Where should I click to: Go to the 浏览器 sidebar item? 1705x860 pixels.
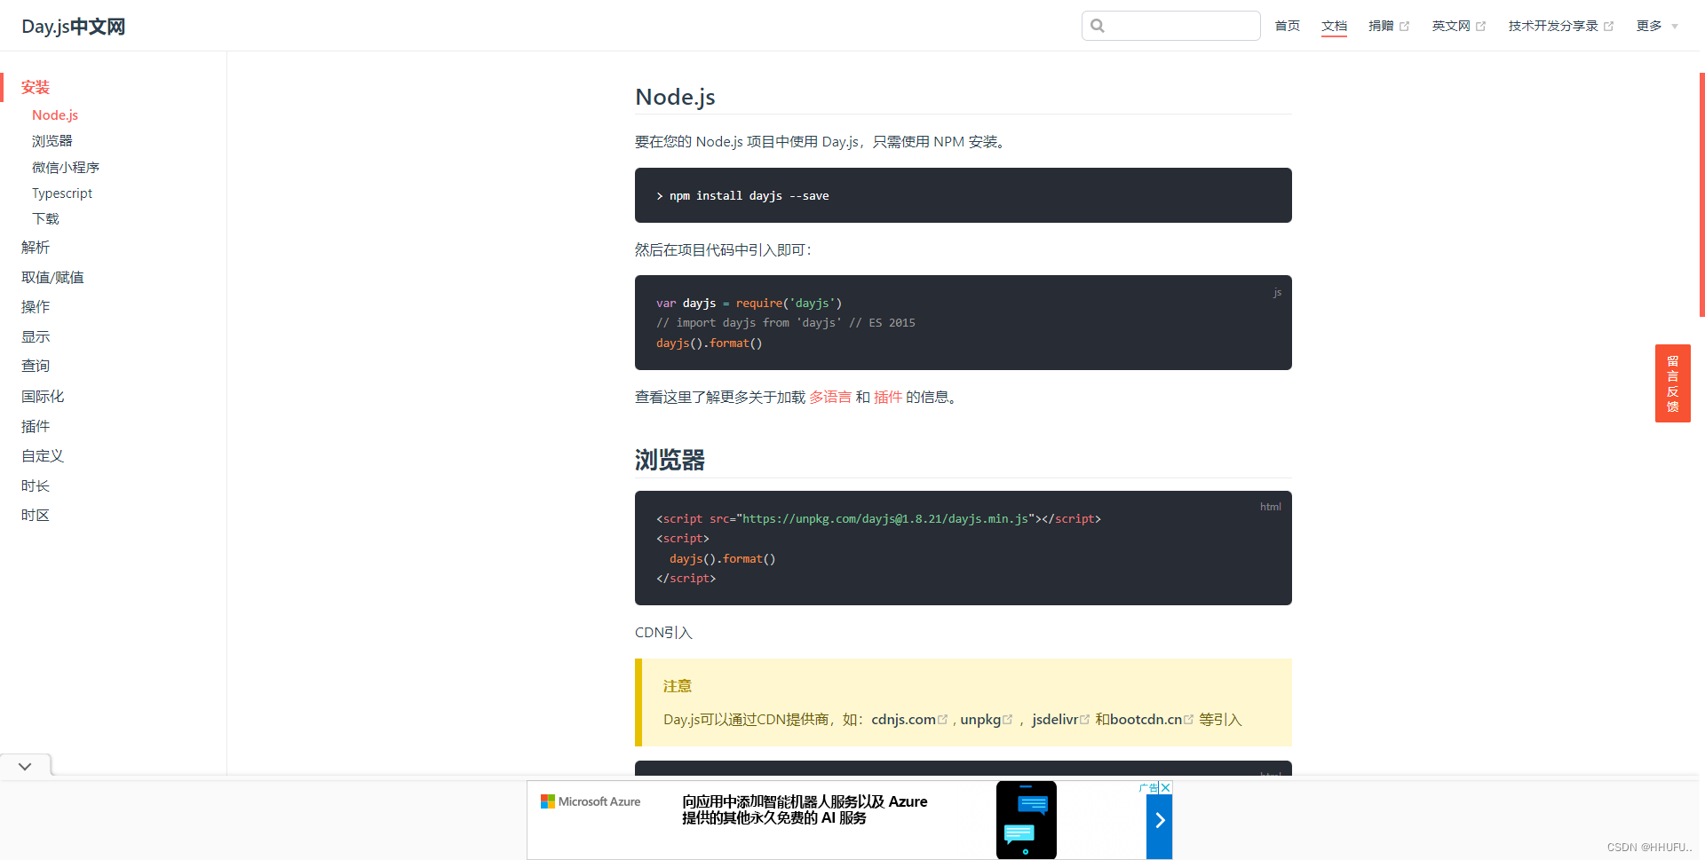tap(52, 141)
